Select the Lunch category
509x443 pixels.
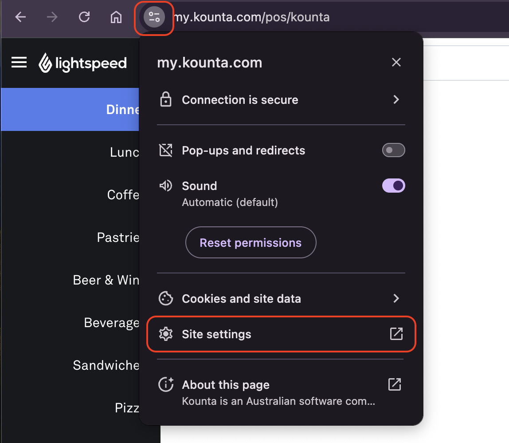pyautogui.click(x=70, y=152)
